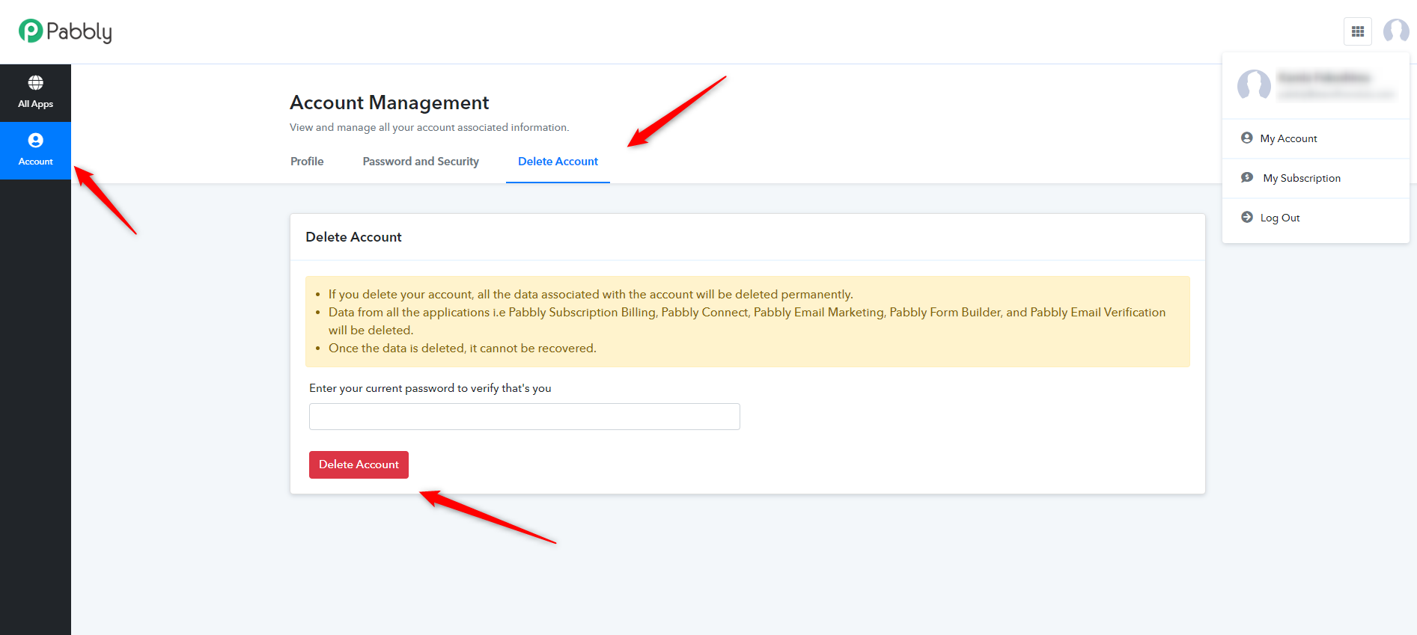Select the Account sidebar item
This screenshot has width=1417, height=635.
point(35,150)
